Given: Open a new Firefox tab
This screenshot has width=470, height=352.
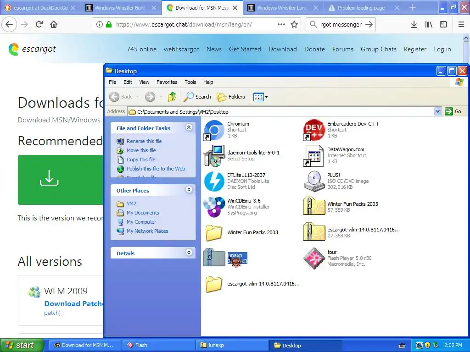Looking at the screenshot, I should [413, 8].
